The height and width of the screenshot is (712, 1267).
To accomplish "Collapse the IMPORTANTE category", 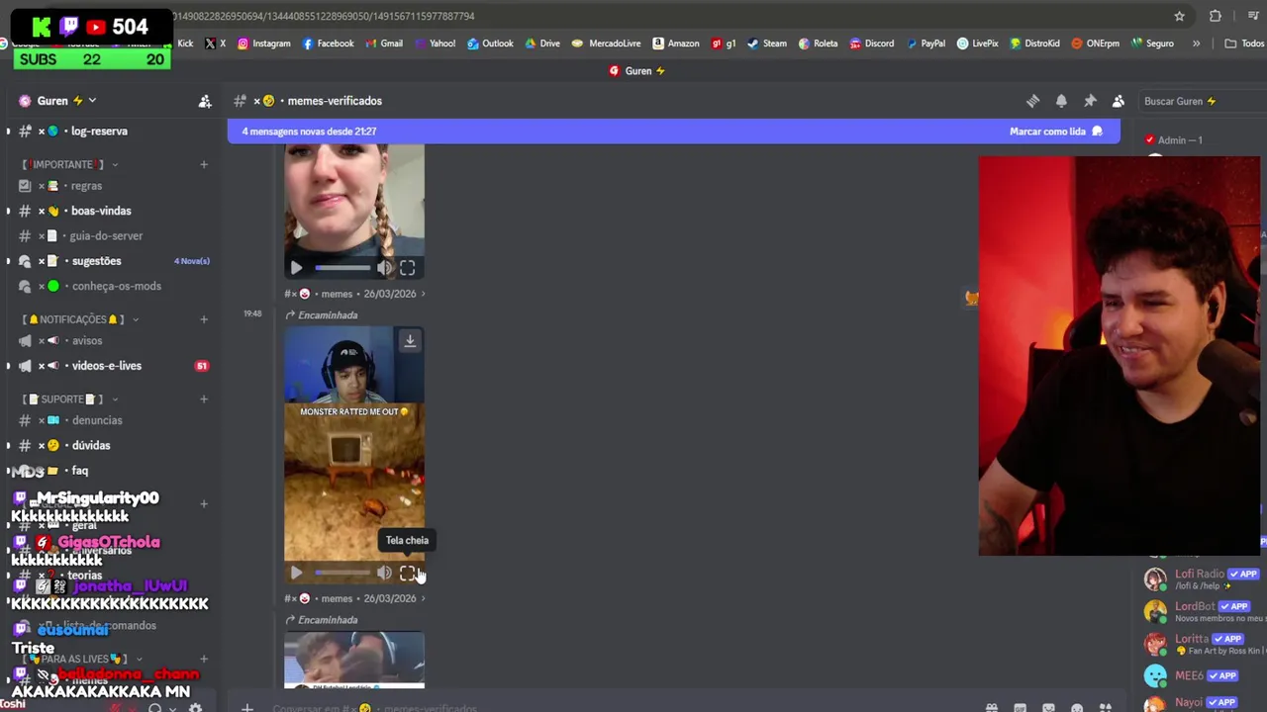I will (68, 164).
